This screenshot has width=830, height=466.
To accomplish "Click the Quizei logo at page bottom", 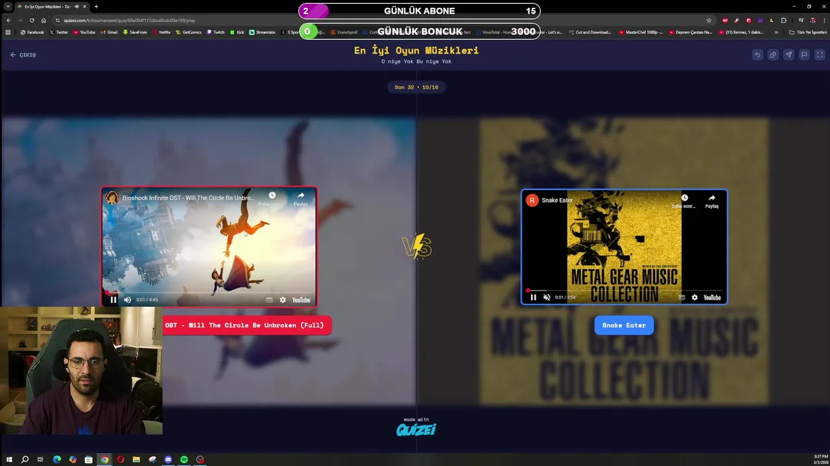I will point(416,429).
